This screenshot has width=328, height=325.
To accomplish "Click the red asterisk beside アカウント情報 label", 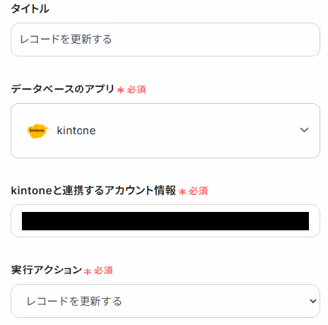I will click(182, 191).
